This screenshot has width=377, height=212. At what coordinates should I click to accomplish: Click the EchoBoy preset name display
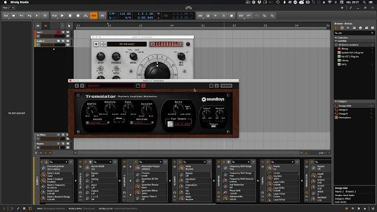(127, 44)
